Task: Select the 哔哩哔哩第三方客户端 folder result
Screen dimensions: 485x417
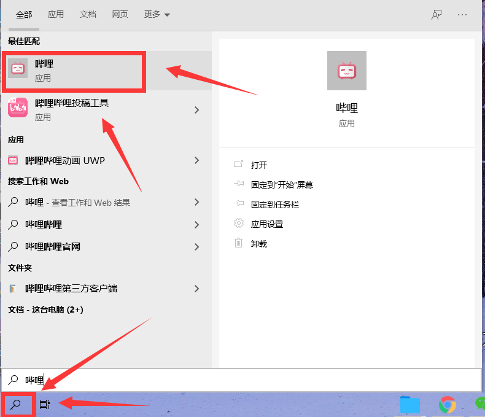Action: click(x=71, y=289)
